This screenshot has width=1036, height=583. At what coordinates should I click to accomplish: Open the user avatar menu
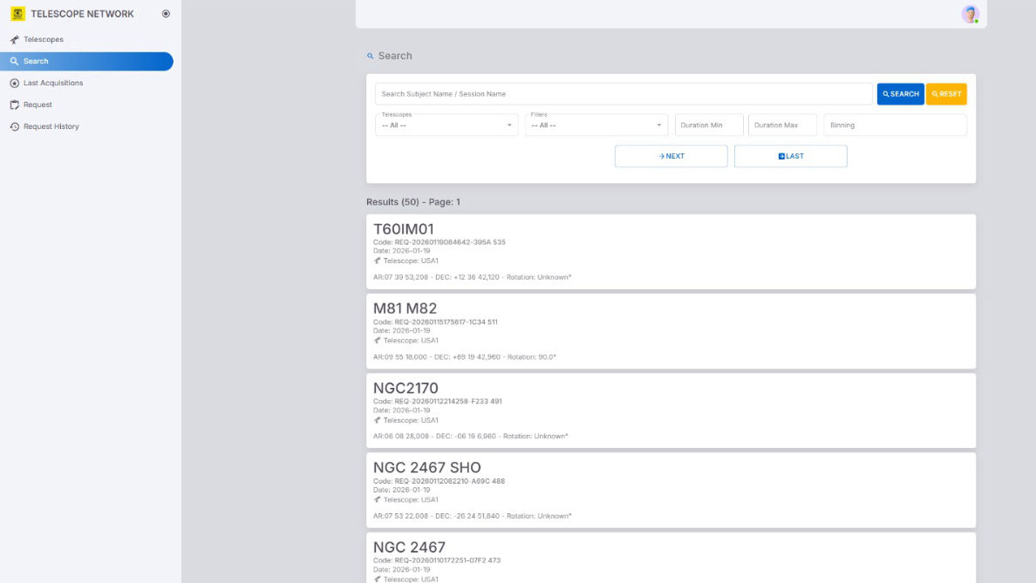coord(970,14)
